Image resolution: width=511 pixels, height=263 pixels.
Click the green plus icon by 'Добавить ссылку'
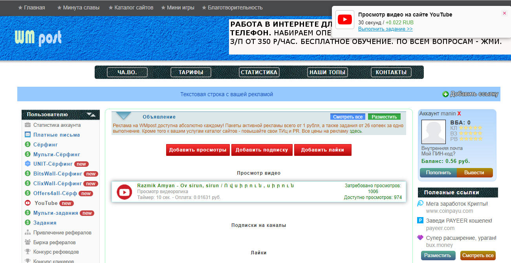tap(445, 94)
